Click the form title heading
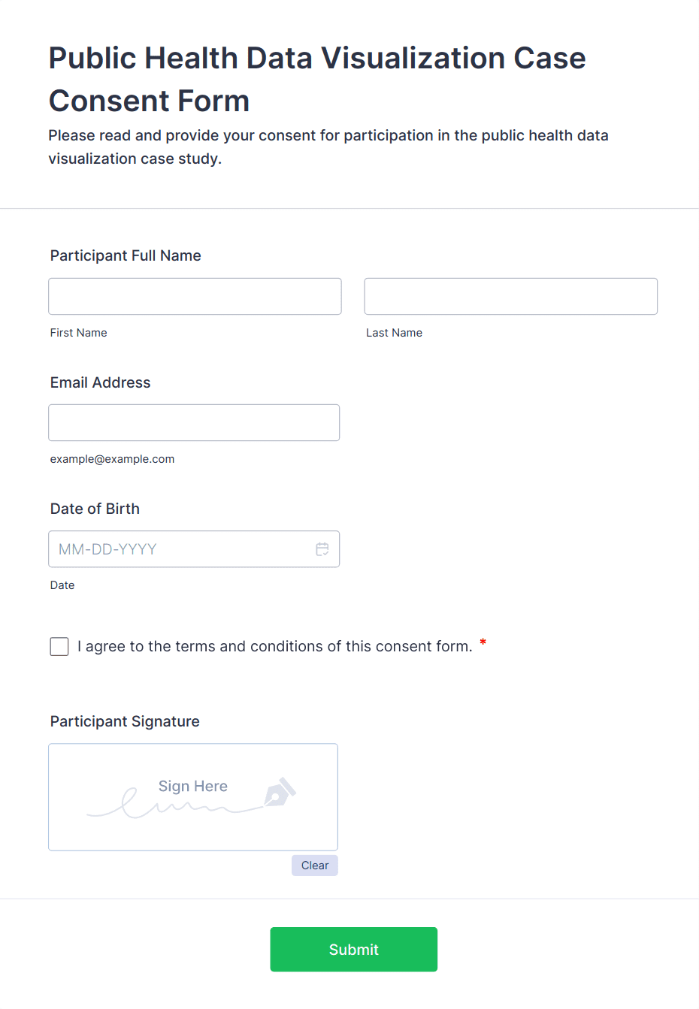 (316, 79)
